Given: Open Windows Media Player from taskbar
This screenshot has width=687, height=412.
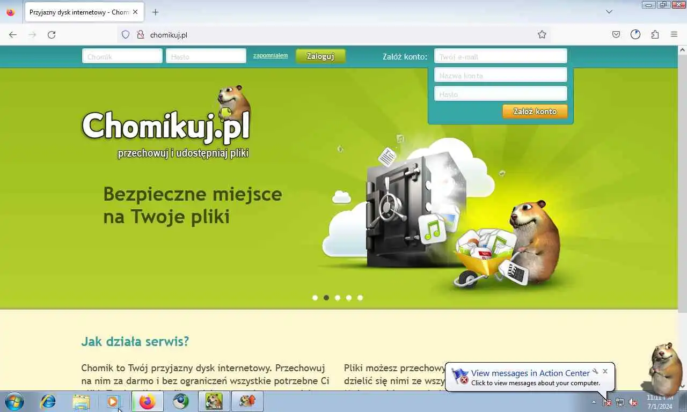Looking at the screenshot, I should [113, 401].
